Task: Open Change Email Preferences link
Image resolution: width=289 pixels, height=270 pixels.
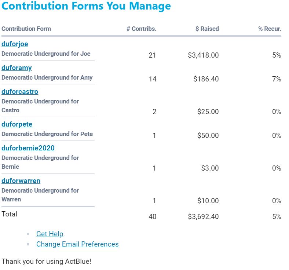Action: (77, 244)
